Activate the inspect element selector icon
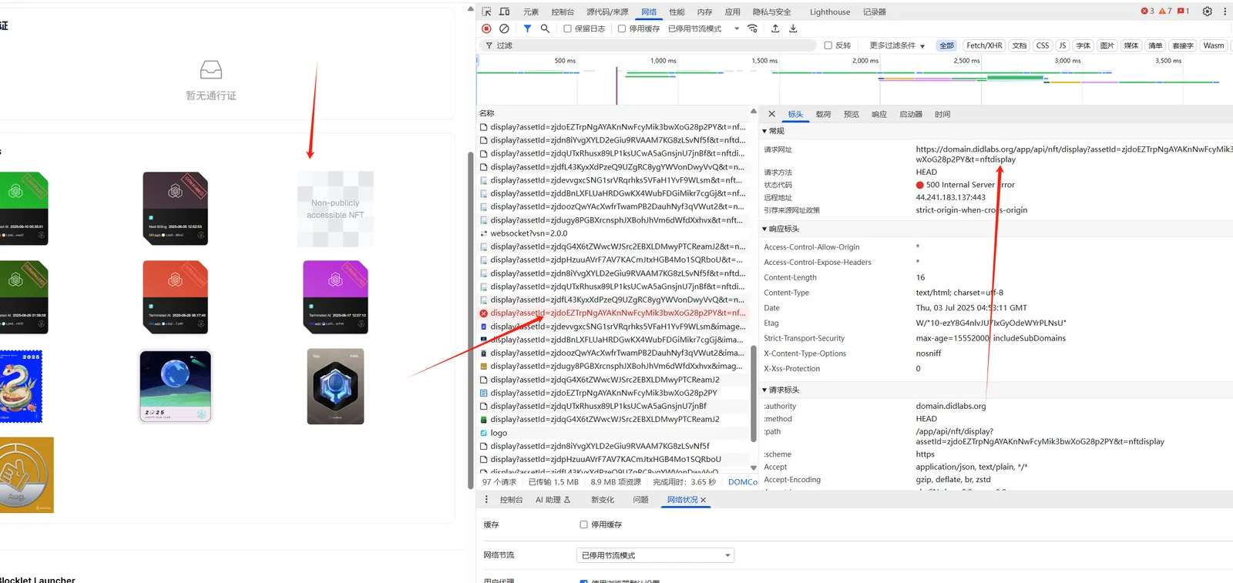Viewport: 1233px width, 583px height. pyautogui.click(x=486, y=12)
